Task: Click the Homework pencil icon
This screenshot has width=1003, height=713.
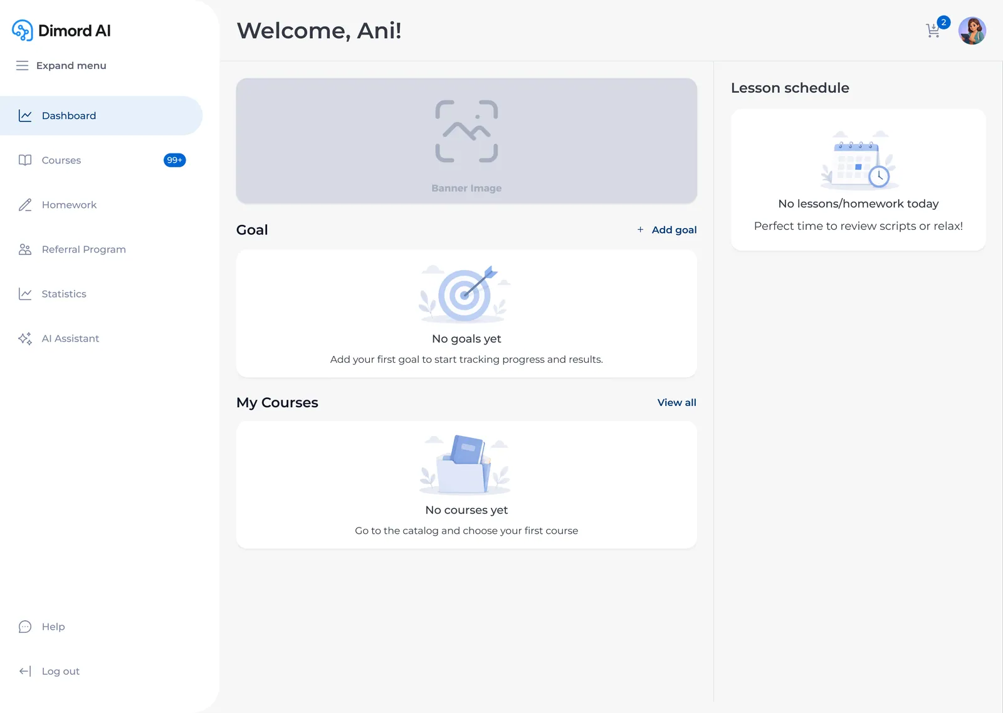Action: click(25, 205)
